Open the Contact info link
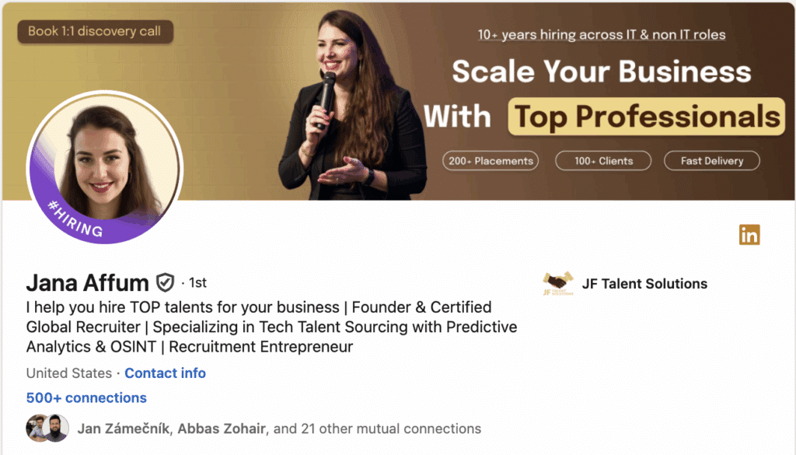The width and height of the screenshot is (796, 455). [x=165, y=373]
